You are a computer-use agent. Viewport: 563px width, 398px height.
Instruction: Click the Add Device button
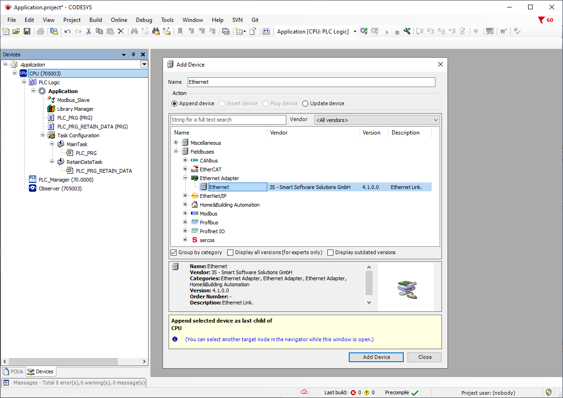[x=376, y=357]
